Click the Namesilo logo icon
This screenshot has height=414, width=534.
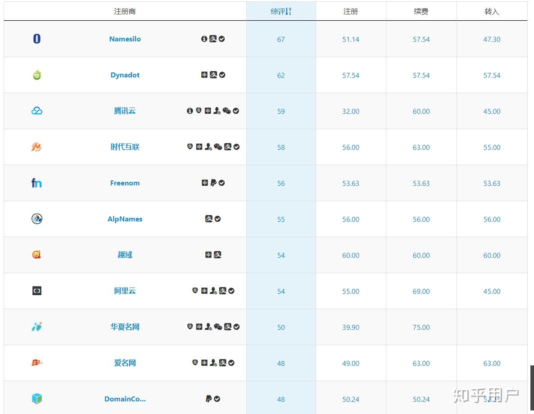coord(37,39)
